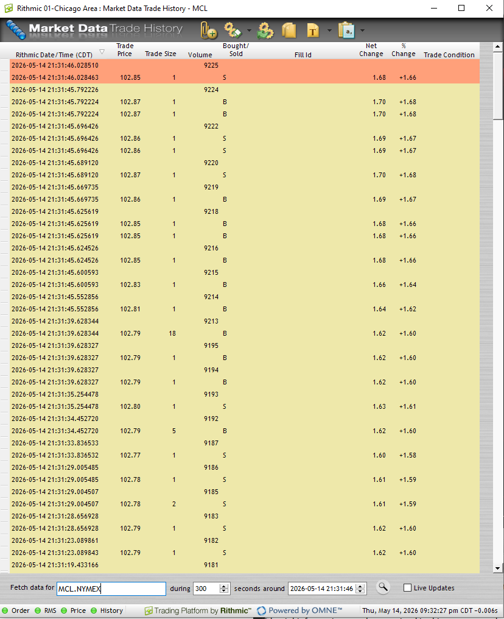Click the green History status indicator
This screenshot has width=504, height=619.
click(94, 610)
